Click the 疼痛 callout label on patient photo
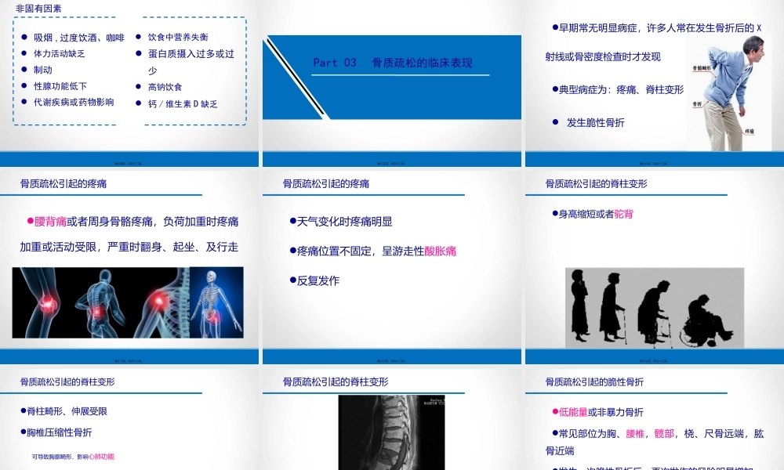The width and height of the screenshot is (784, 470). click(750, 130)
